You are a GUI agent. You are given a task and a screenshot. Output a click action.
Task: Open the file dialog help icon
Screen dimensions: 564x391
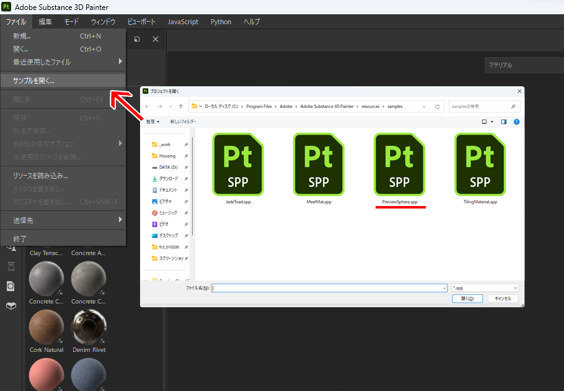click(x=516, y=122)
